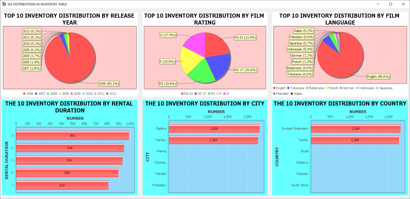This screenshot has height=199, width=410.
Task: Click the Russian Federation bar showing 2,309
Action: pyautogui.click(x=356, y=129)
